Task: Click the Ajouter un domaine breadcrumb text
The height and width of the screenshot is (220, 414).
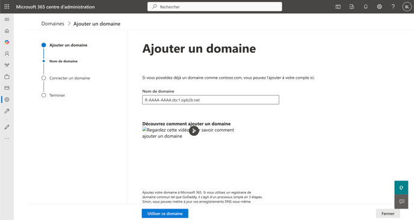Action: tap(97, 23)
